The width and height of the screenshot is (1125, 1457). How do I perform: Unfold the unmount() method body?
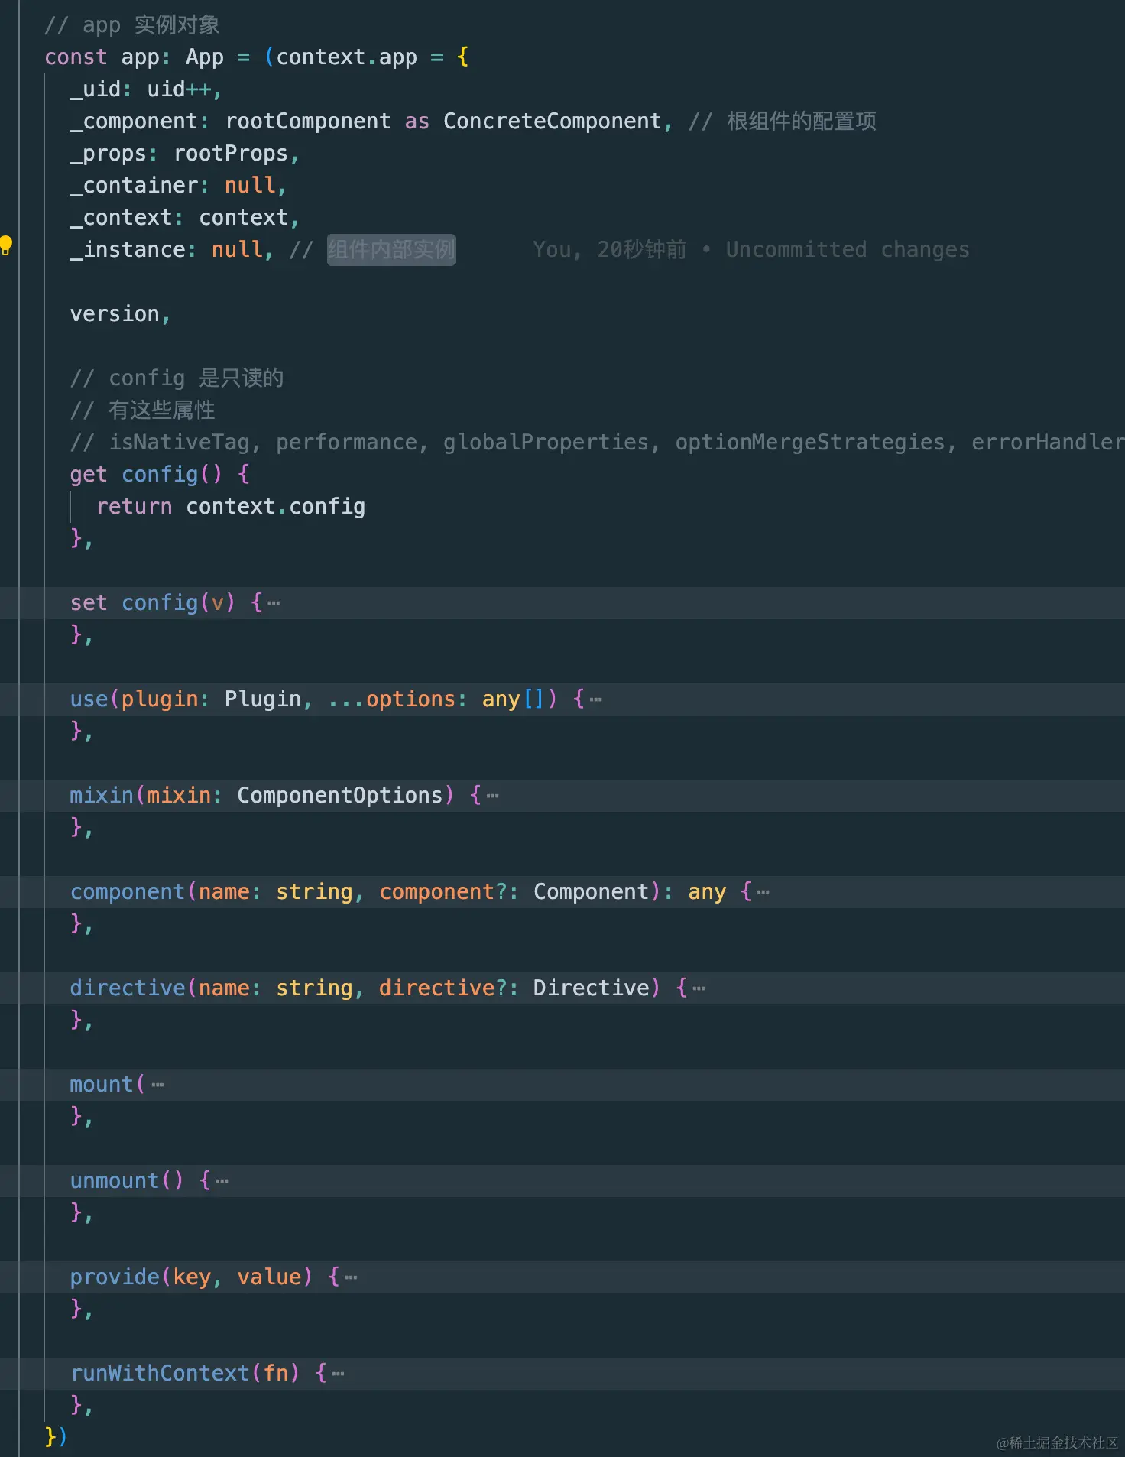click(x=222, y=1181)
